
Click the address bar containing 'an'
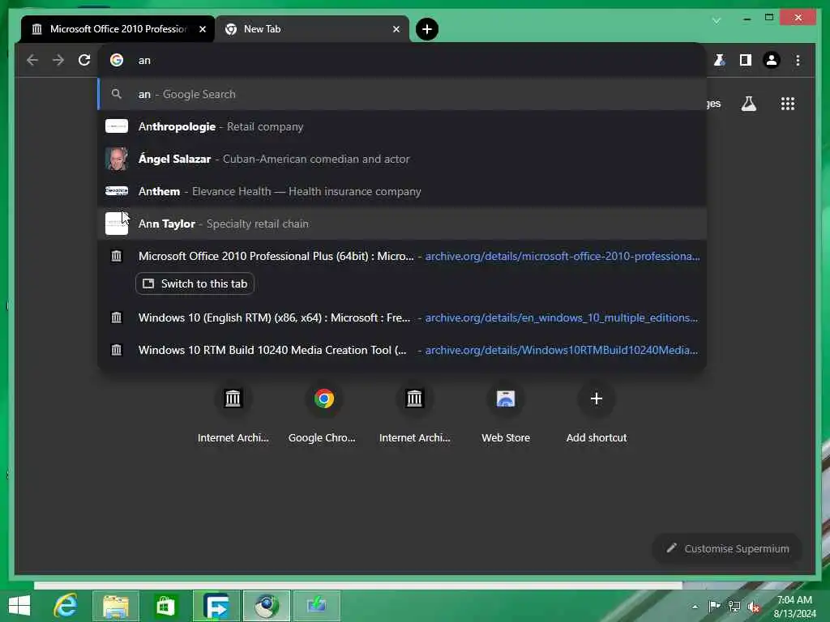(402, 60)
